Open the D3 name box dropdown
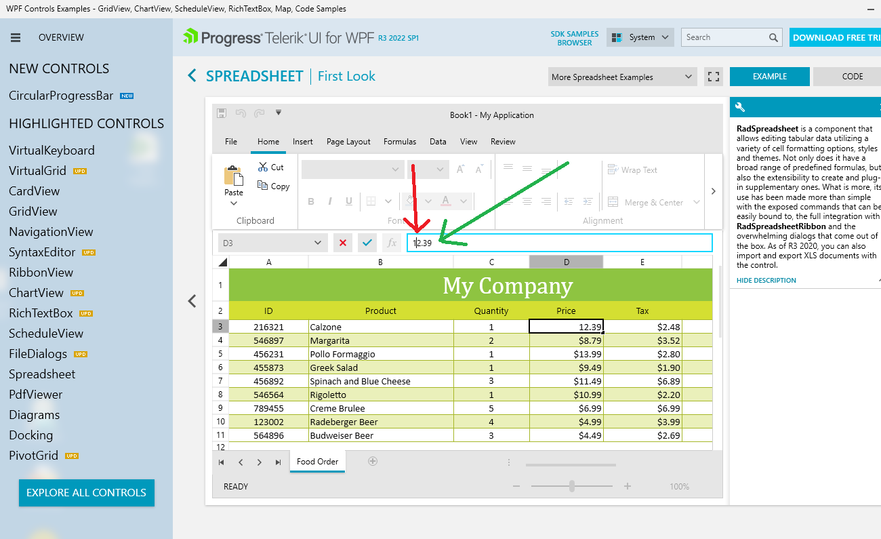The image size is (881, 539). coord(318,243)
